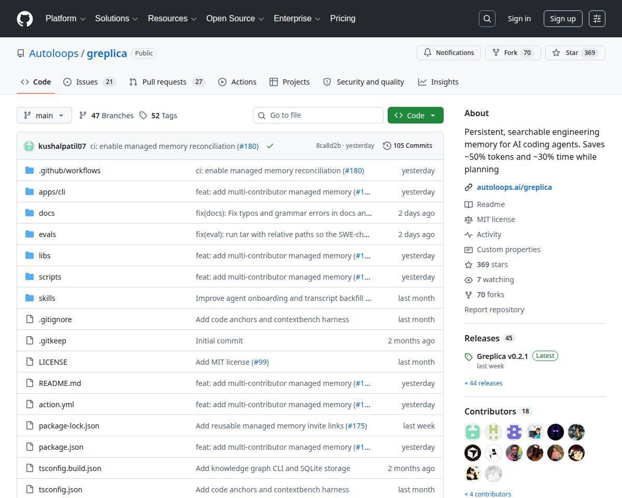
Task: Open the Insights tab
Action: (439, 82)
